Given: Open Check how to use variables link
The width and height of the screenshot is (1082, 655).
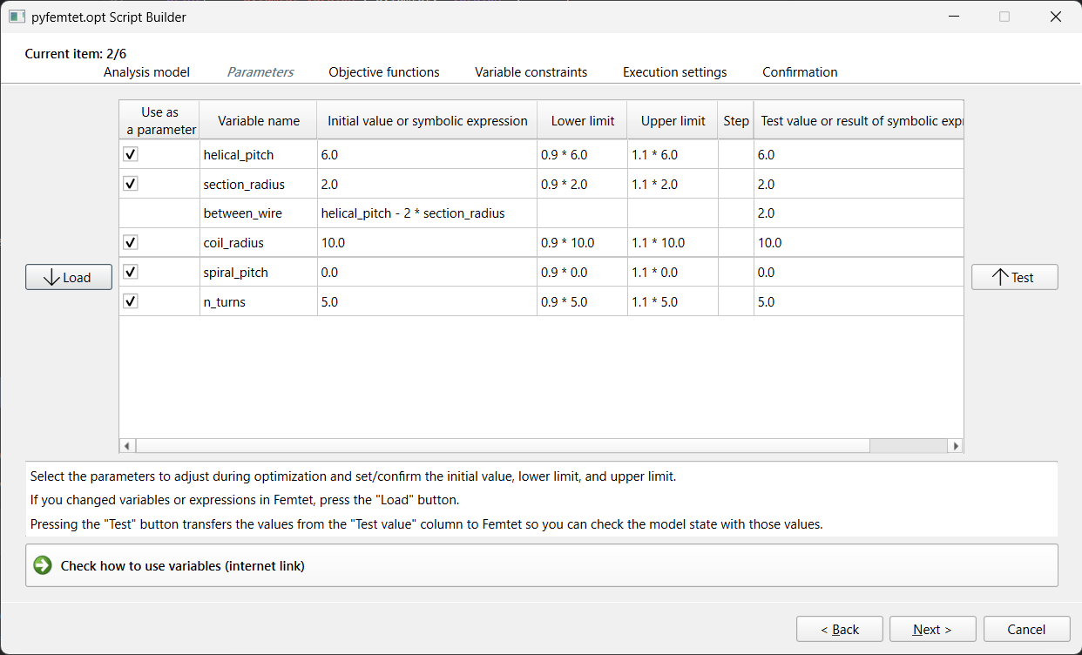Looking at the screenshot, I should point(542,565).
